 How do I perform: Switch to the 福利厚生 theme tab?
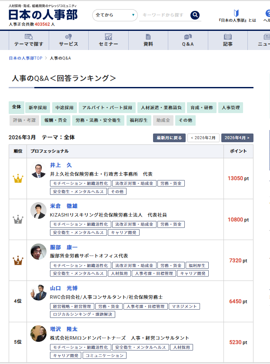click(x=138, y=120)
